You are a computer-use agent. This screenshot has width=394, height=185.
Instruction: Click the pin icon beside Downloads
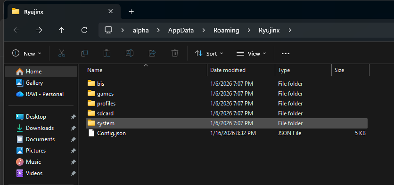pos(73,128)
